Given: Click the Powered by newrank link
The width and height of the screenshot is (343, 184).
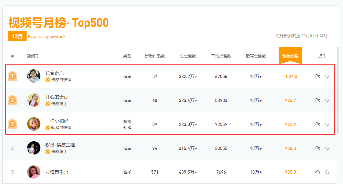Looking at the screenshot, I should click(x=47, y=36).
